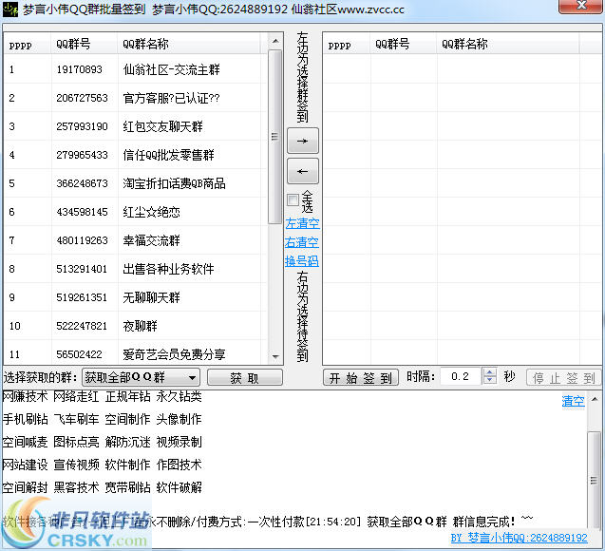Click log text 永久钻类
605x551 pixels.
click(179, 396)
